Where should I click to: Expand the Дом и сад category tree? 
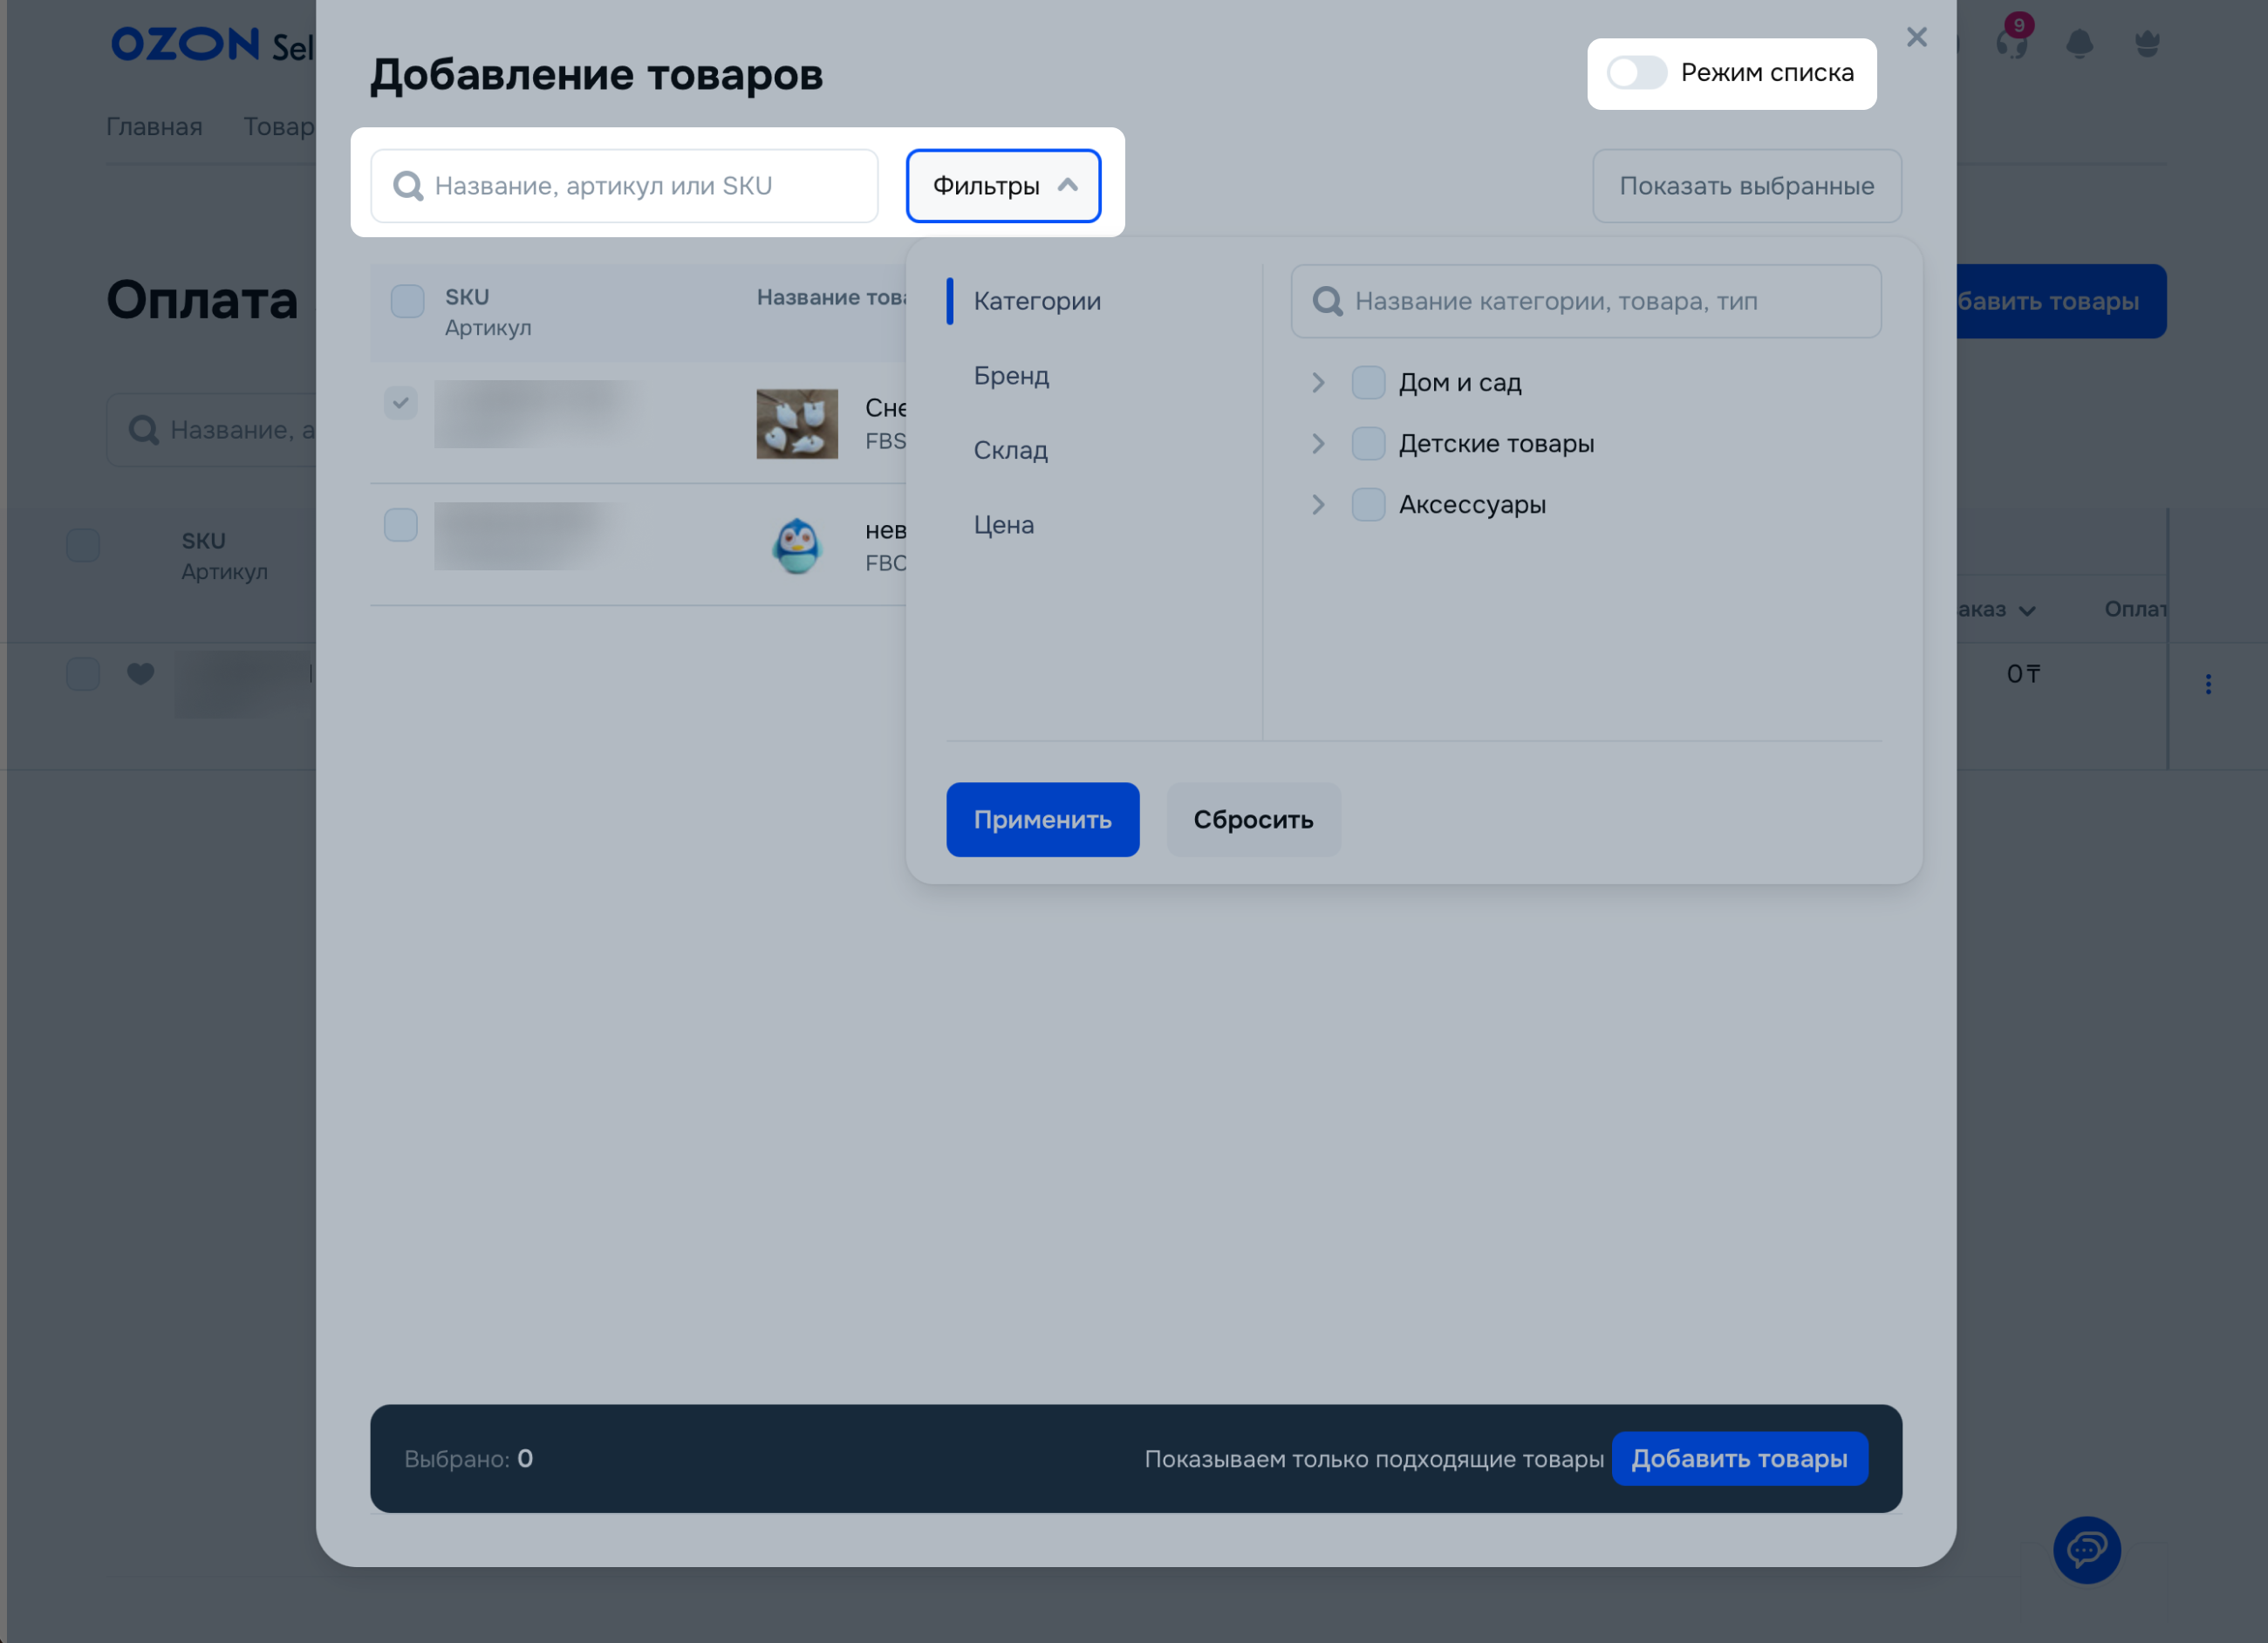click(x=1318, y=383)
